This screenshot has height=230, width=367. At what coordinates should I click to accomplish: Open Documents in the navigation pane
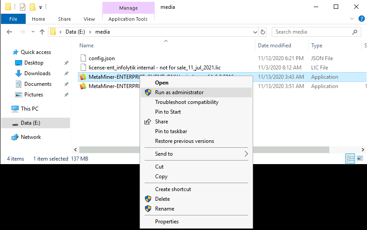coord(38,84)
